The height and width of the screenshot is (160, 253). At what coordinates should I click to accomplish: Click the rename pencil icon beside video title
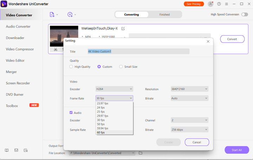point(123,29)
